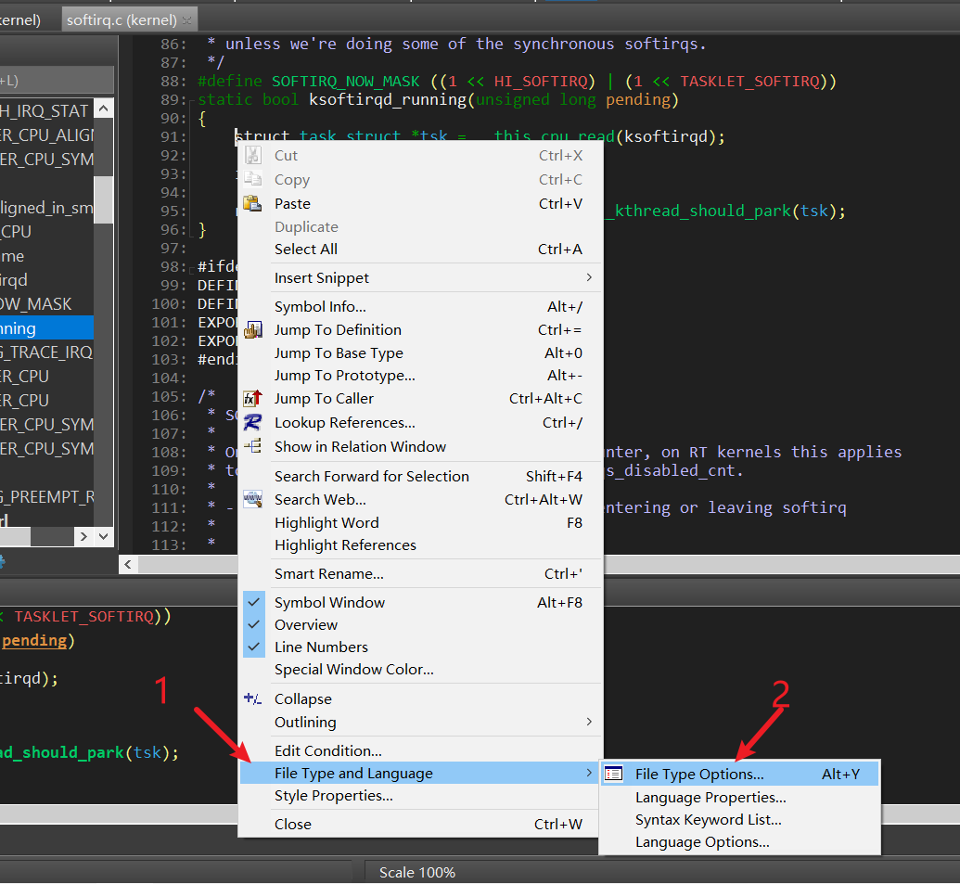Click the Cut scissors icon
The image size is (960, 884).
(253, 155)
